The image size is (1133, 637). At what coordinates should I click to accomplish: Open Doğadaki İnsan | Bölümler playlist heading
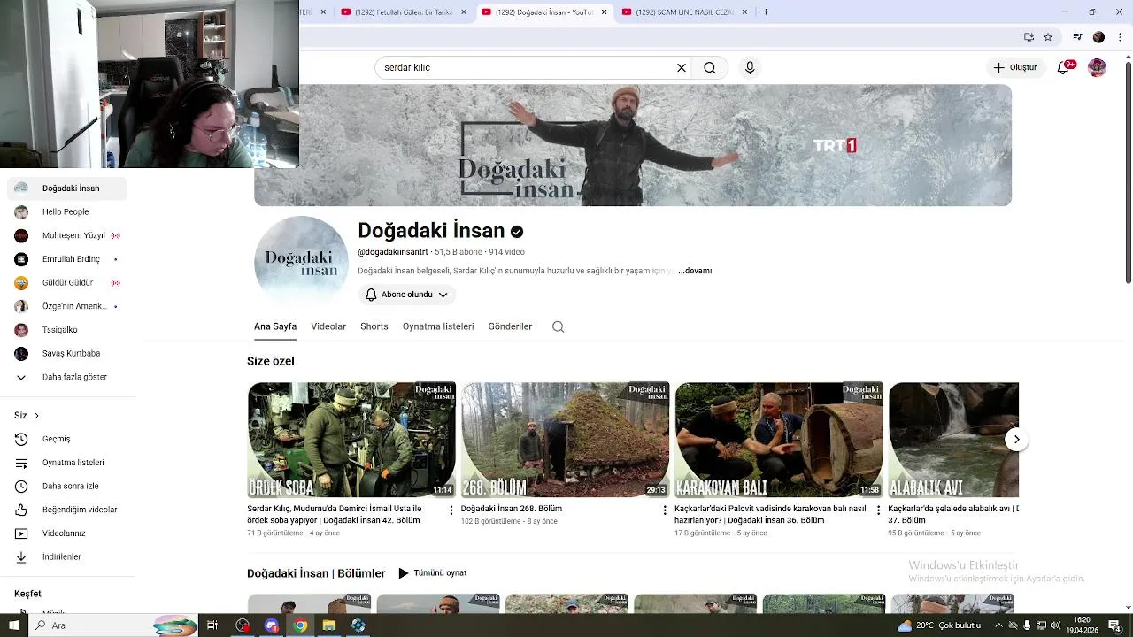(x=316, y=573)
